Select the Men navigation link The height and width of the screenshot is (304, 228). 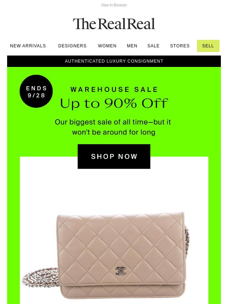coord(132,46)
